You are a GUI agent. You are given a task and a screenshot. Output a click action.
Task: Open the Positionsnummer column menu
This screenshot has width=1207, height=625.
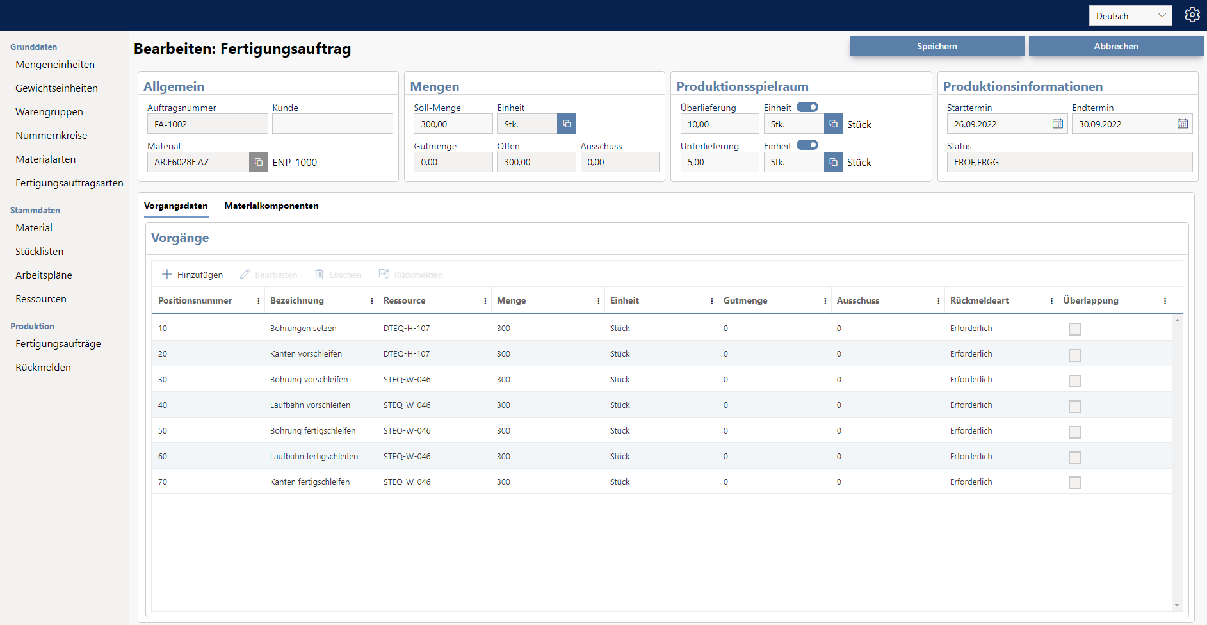[259, 300]
